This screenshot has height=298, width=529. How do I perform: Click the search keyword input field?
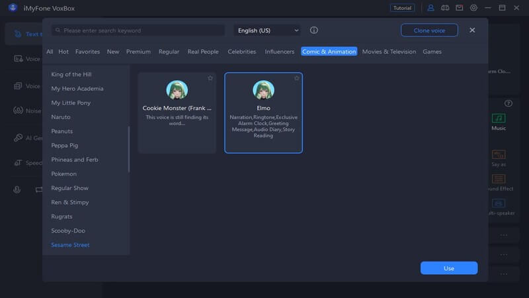138,30
